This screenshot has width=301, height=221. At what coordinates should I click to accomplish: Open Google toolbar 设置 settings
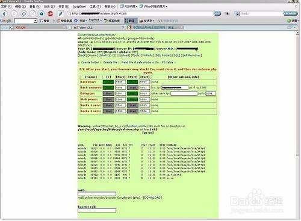click(293, 20)
